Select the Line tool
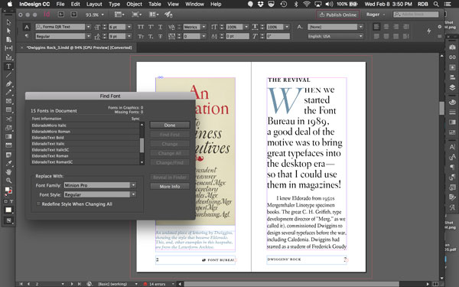 8,75
